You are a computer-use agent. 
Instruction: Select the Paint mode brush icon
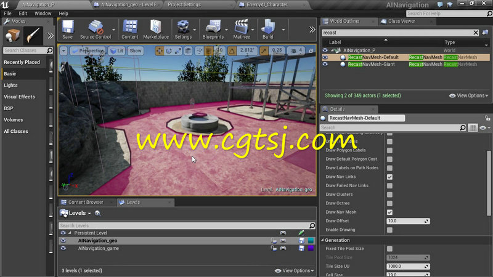click(x=33, y=36)
